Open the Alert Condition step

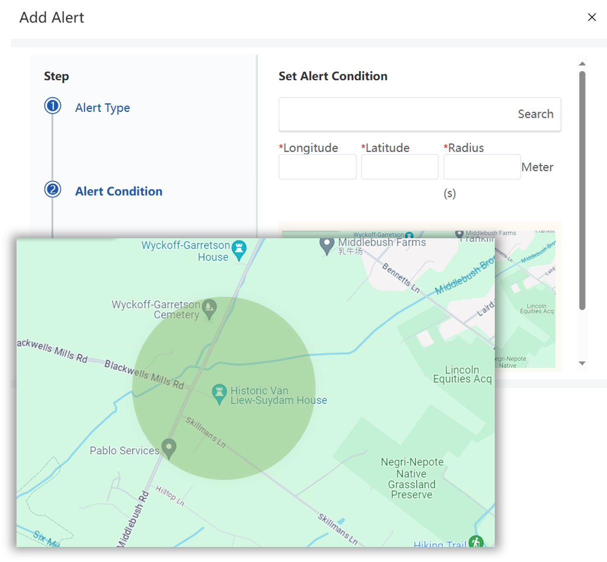(x=119, y=191)
